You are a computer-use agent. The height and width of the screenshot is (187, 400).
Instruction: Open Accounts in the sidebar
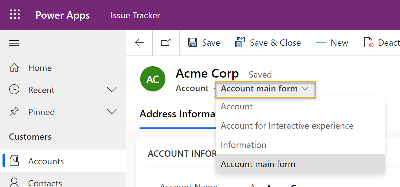coord(46,161)
